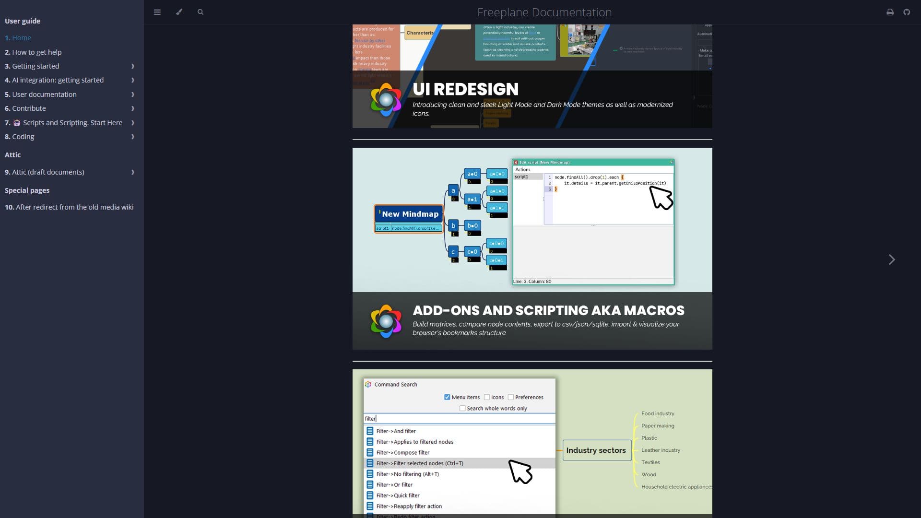Viewport: 921px width, 518px height.
Task: Open the Coding chapter
Action: (20, 137)
